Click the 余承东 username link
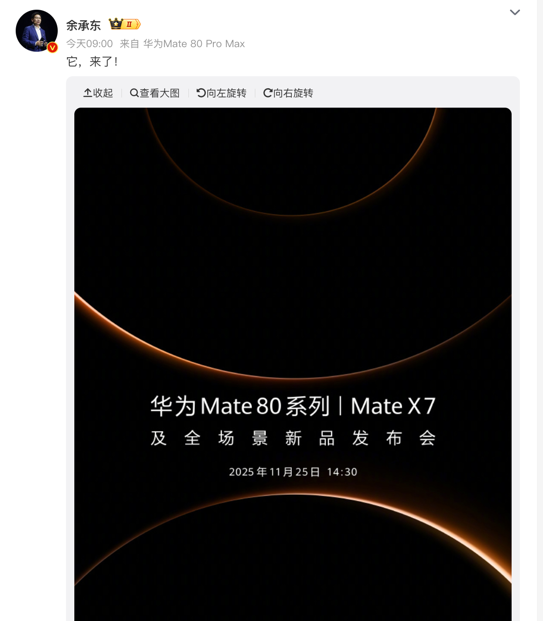The height and width of the screenshot is (621, 543). click(x=84, y=25)
